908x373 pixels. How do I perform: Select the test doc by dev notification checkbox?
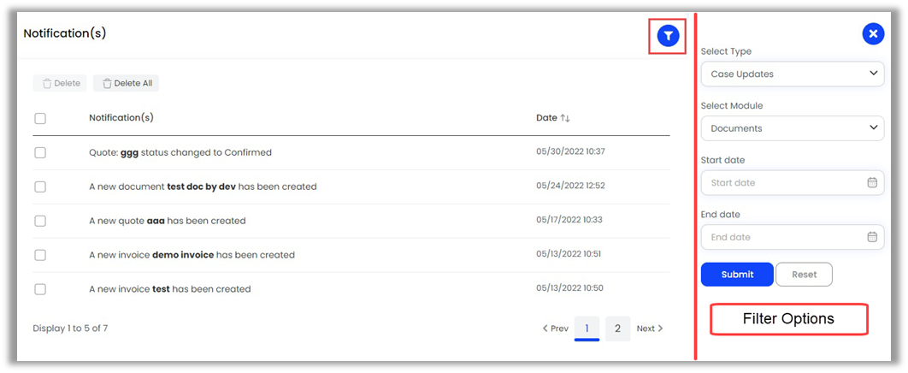(x=40, y=186)
